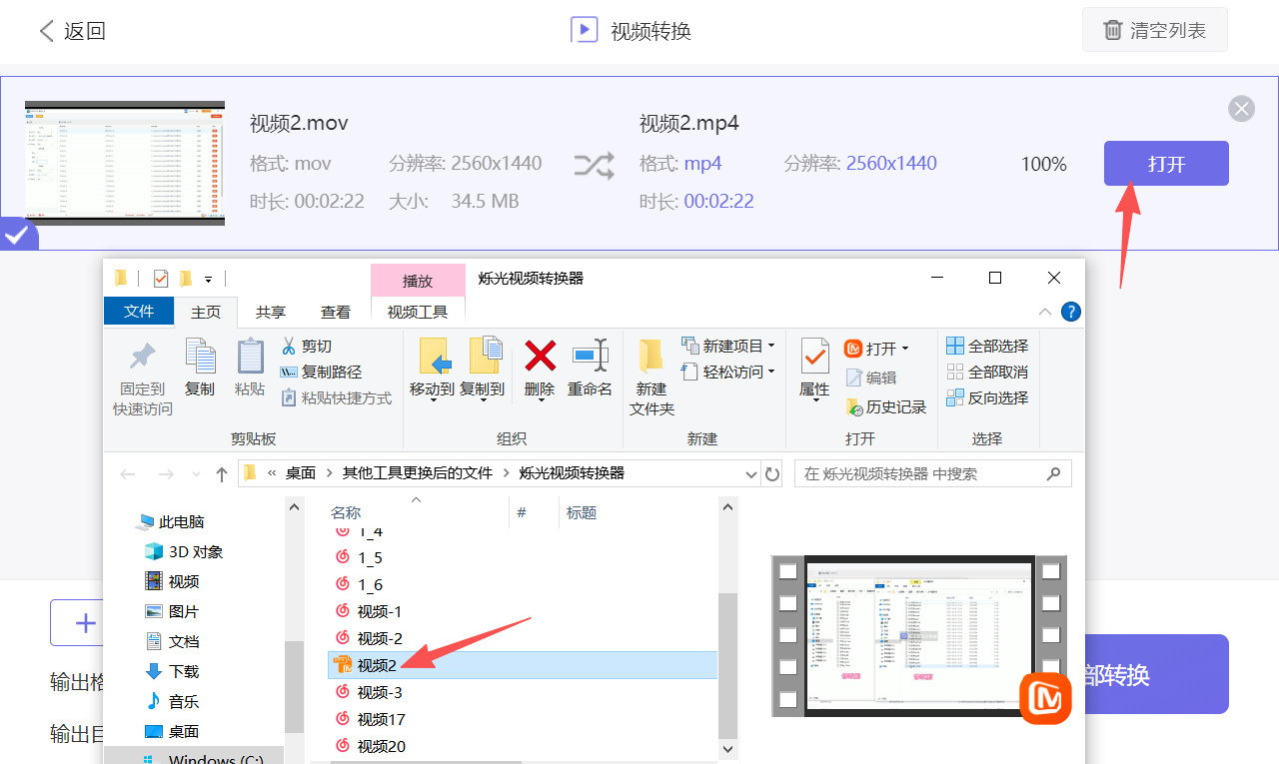Select 图片 folder in the navigation pane
The image size is (1279, 764).
coord(172,611)
